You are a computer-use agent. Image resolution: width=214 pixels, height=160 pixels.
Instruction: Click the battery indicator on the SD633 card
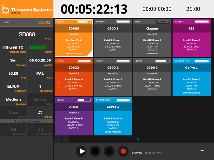coord(84,61)
